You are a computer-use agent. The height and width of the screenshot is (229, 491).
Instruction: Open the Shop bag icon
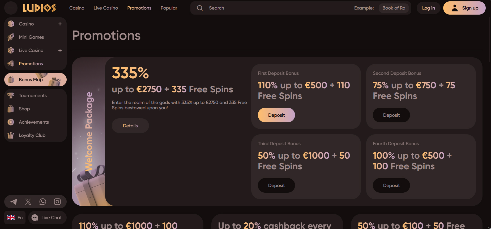tap(11, 109)
